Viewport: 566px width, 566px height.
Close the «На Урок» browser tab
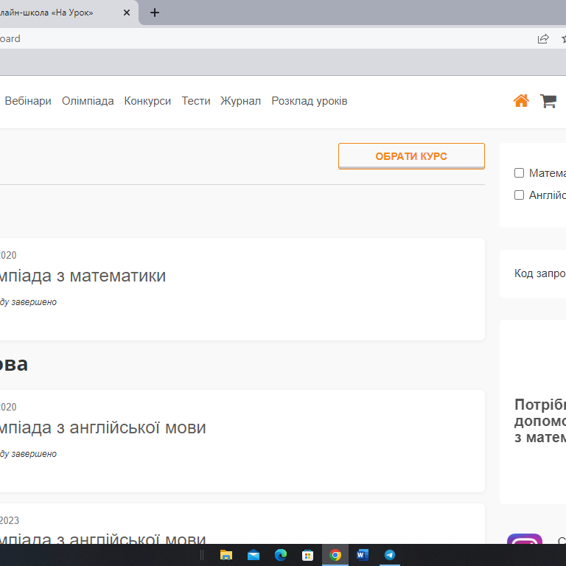127,13
